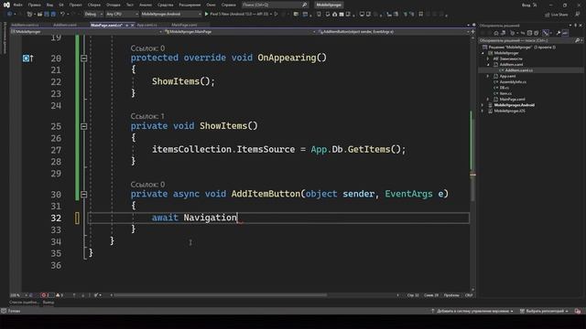
Task: Switch to the first AddItem.xaml.cs tab
Action: (25, 25)
